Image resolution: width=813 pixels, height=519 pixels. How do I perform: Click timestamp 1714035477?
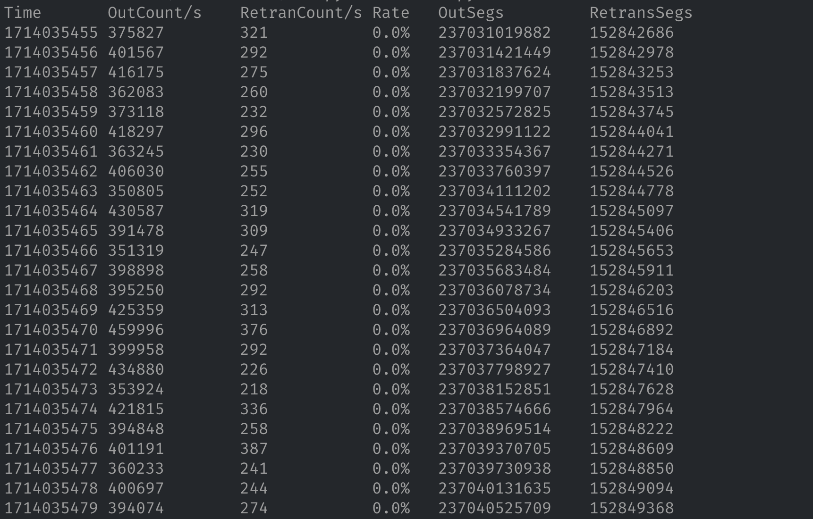tap(51, 469)
